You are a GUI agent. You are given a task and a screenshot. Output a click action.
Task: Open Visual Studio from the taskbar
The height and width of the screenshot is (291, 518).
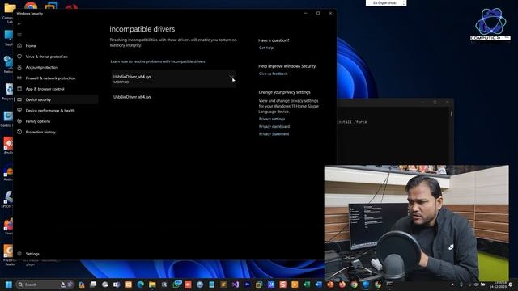(x=236, y=285)
